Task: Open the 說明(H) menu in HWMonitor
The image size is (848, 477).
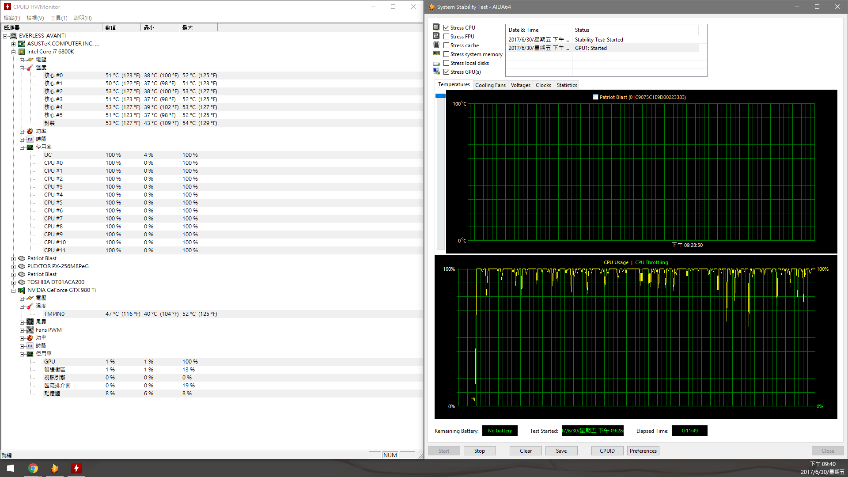Action: (x=83, y=18)
